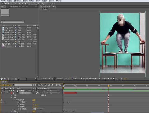Open the 文件(F) menu
This screenshot has height=113, width=149.
3,1
